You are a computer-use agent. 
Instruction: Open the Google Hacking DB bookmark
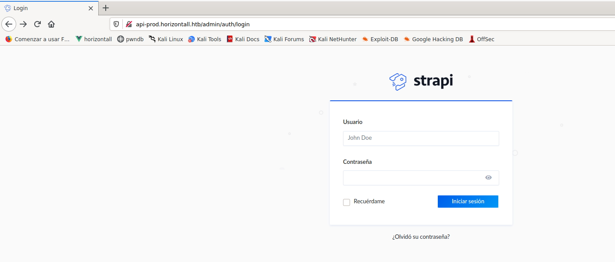click(433, 39)
